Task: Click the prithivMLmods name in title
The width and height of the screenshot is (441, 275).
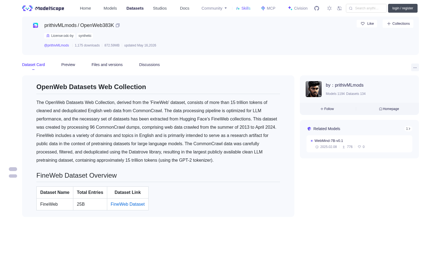Action: coord(60,25)
